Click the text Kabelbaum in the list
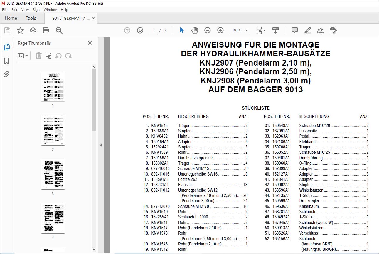This screenshot has width=379, height=254. click(309, 206)
